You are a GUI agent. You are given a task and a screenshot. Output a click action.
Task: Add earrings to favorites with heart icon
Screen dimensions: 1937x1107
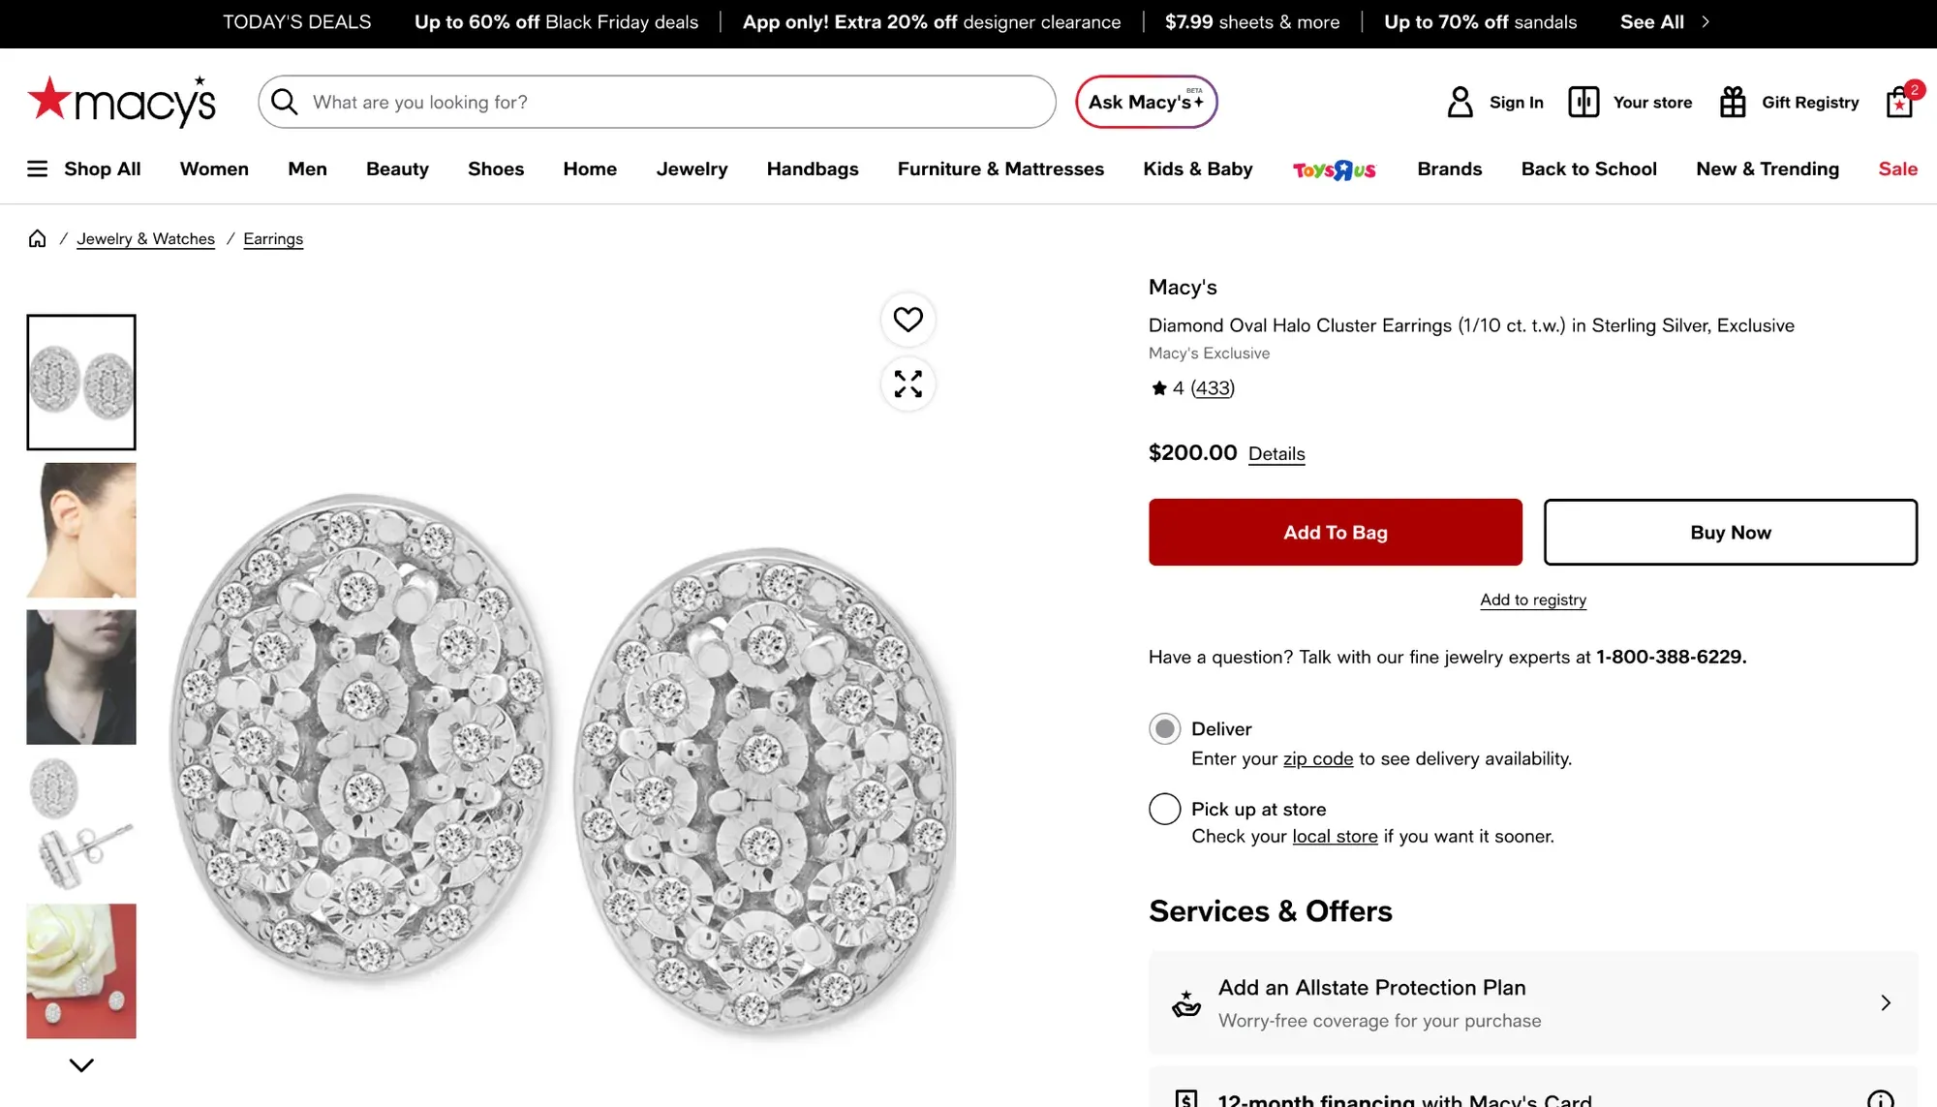907,320
